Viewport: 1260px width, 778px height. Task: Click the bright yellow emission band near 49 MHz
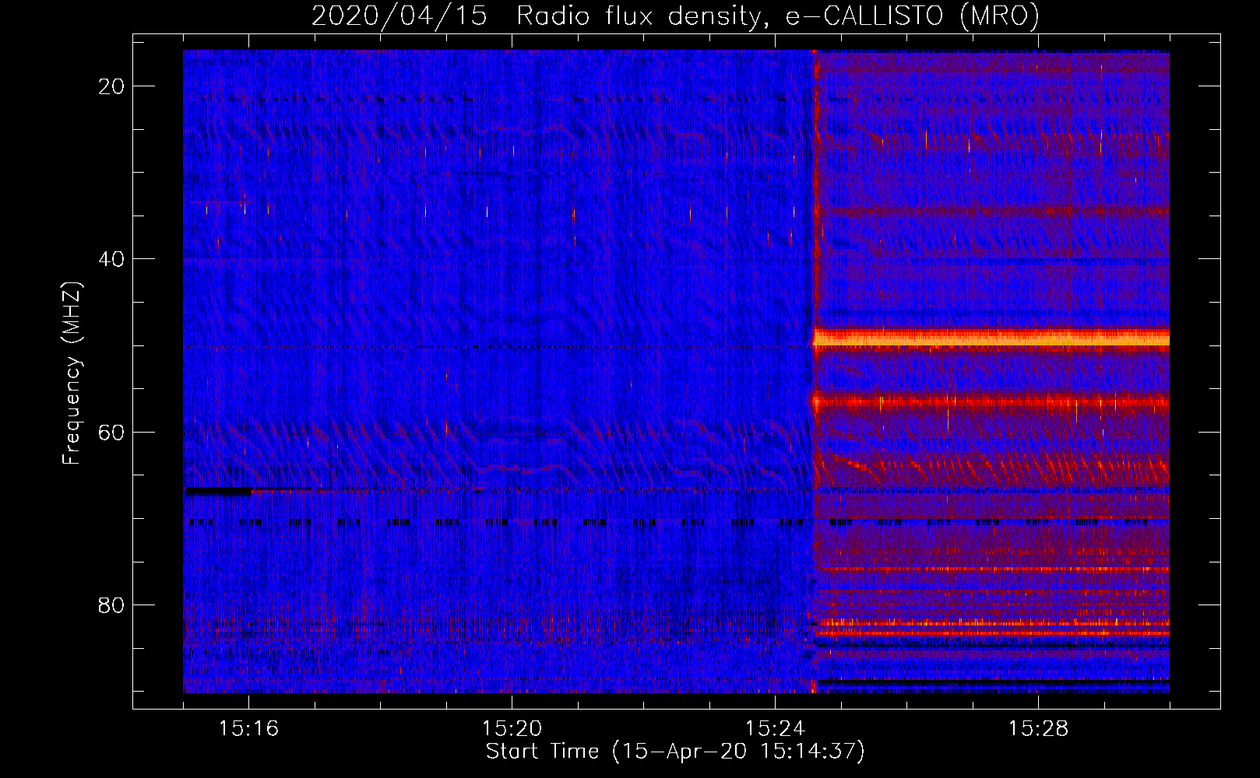(x=991, y=338)
